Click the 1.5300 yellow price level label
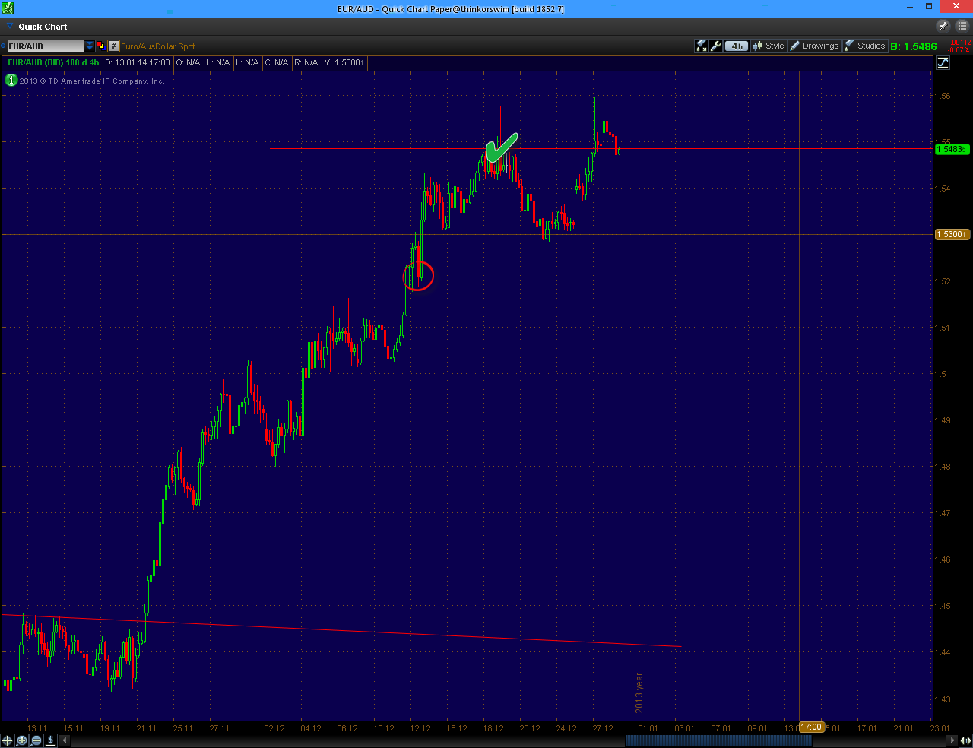Image resolution: width=973 pixels, height=748 pixels. pos(952,234)
